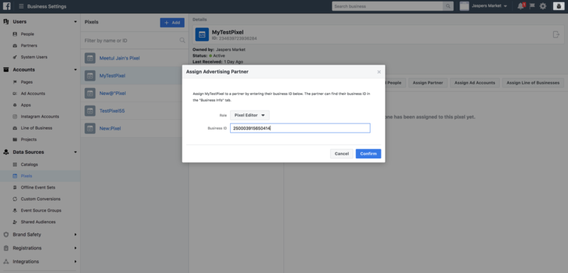Screen dimensions: 568x273
Task: Open the settings gear icon
Action: pyautogui.click(x=542, y=6)
